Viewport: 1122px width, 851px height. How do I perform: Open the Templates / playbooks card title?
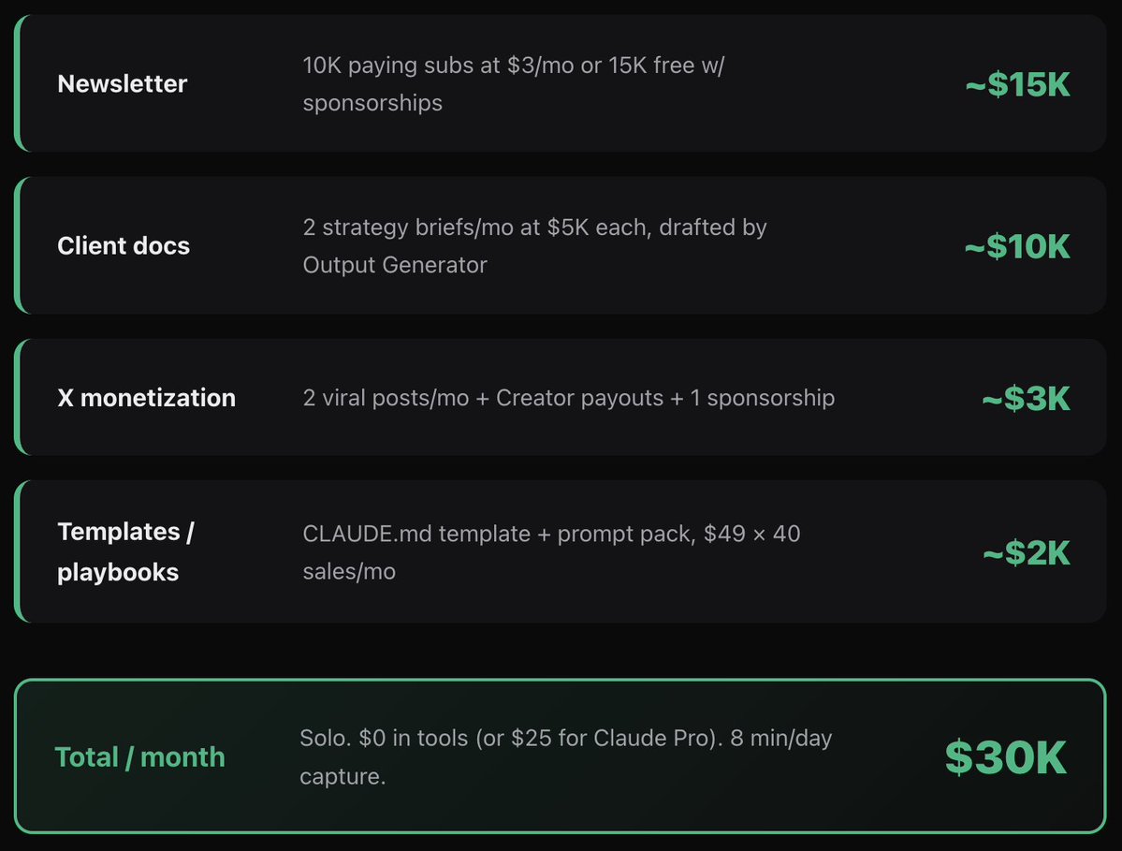tap(126, 551)
